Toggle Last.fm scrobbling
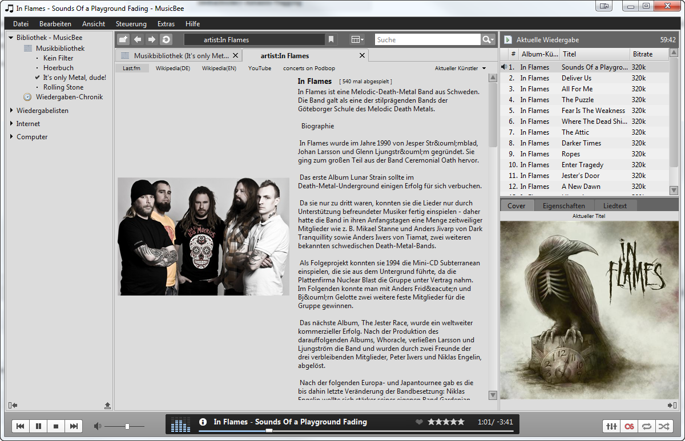Image resolution: width=685 pixels, height=441 pixels. tap(629, 426)
